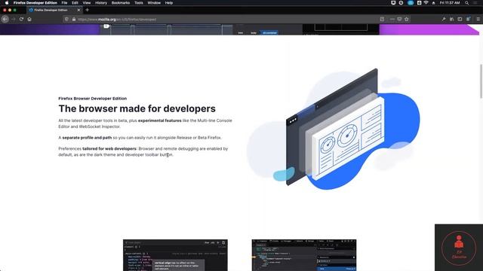483x271 pixels.
Task: Click the circular sync icon in menu bar
Action: [x=401, y=3]
